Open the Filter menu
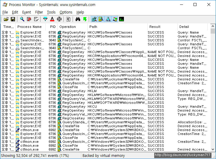 point(39,12)
